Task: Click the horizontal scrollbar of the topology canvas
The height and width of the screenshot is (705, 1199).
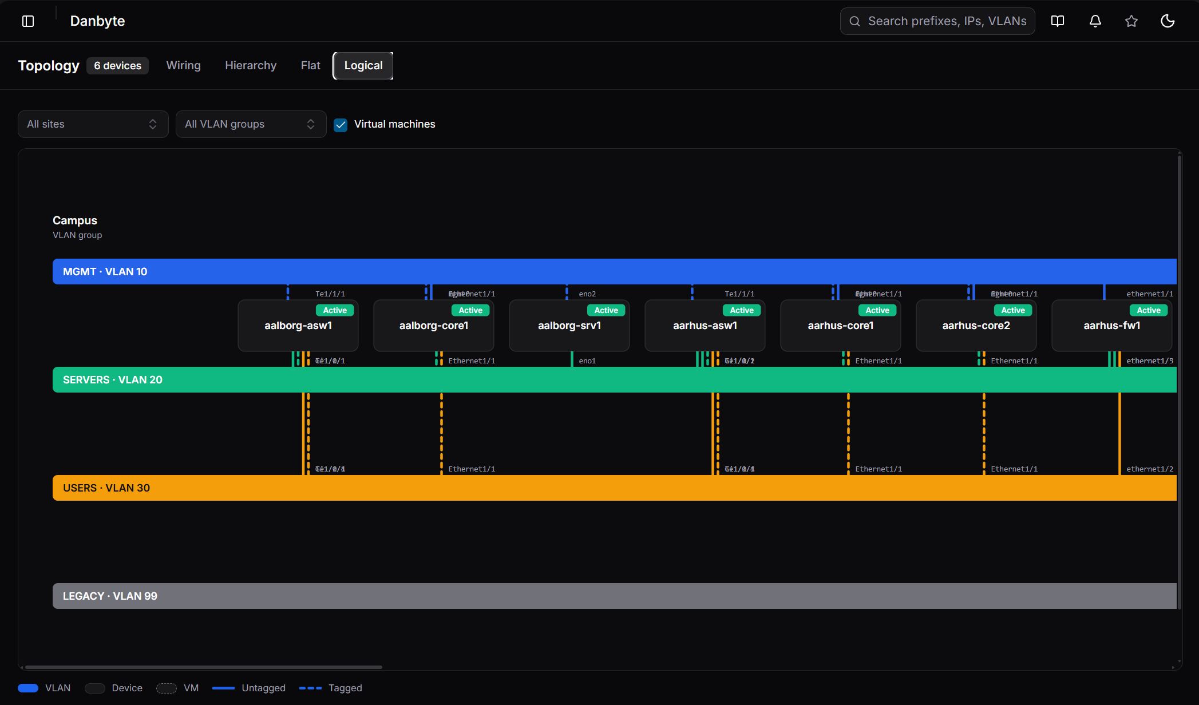Action: (204, 667)
